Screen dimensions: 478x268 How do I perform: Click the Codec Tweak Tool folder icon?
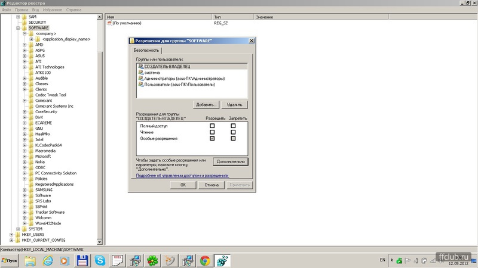31,95
